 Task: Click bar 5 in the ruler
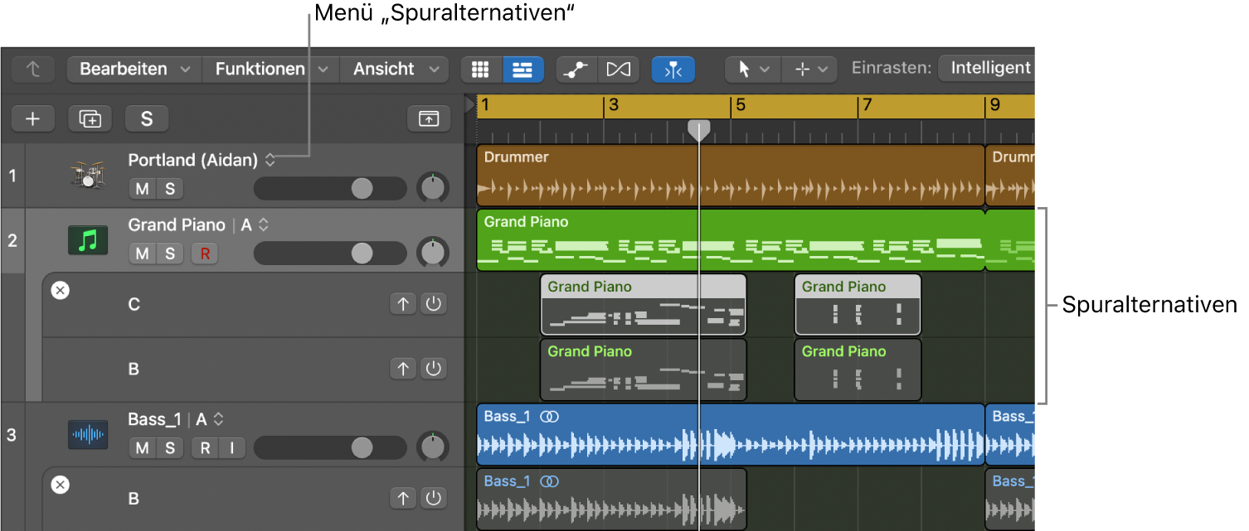coord(741,106)
